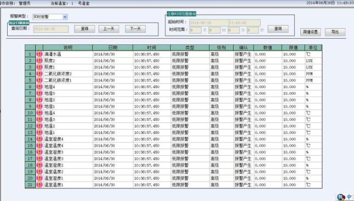Click the alarm icon in row 19
This screenshot has height=201, width=354.
click(x=39, y=172)
